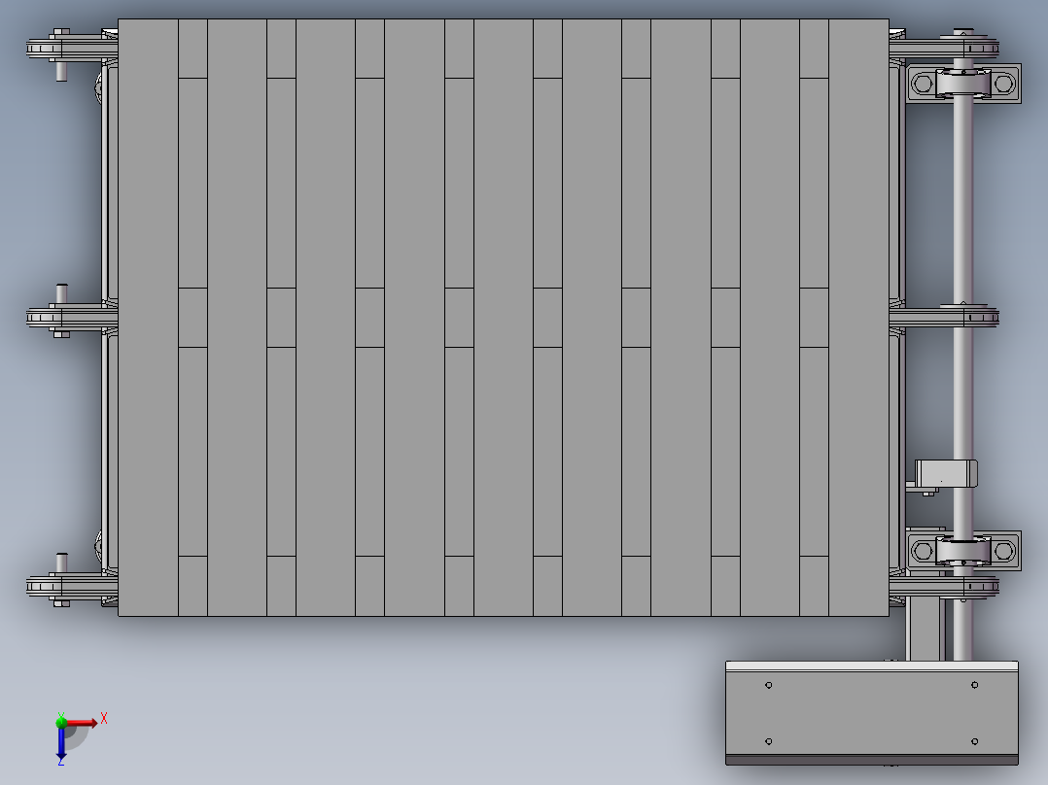This screenshot has height=785, width=1048.
Task: Select the upper pillow block bearing on the shaft
Action: (x=963, y=84)
